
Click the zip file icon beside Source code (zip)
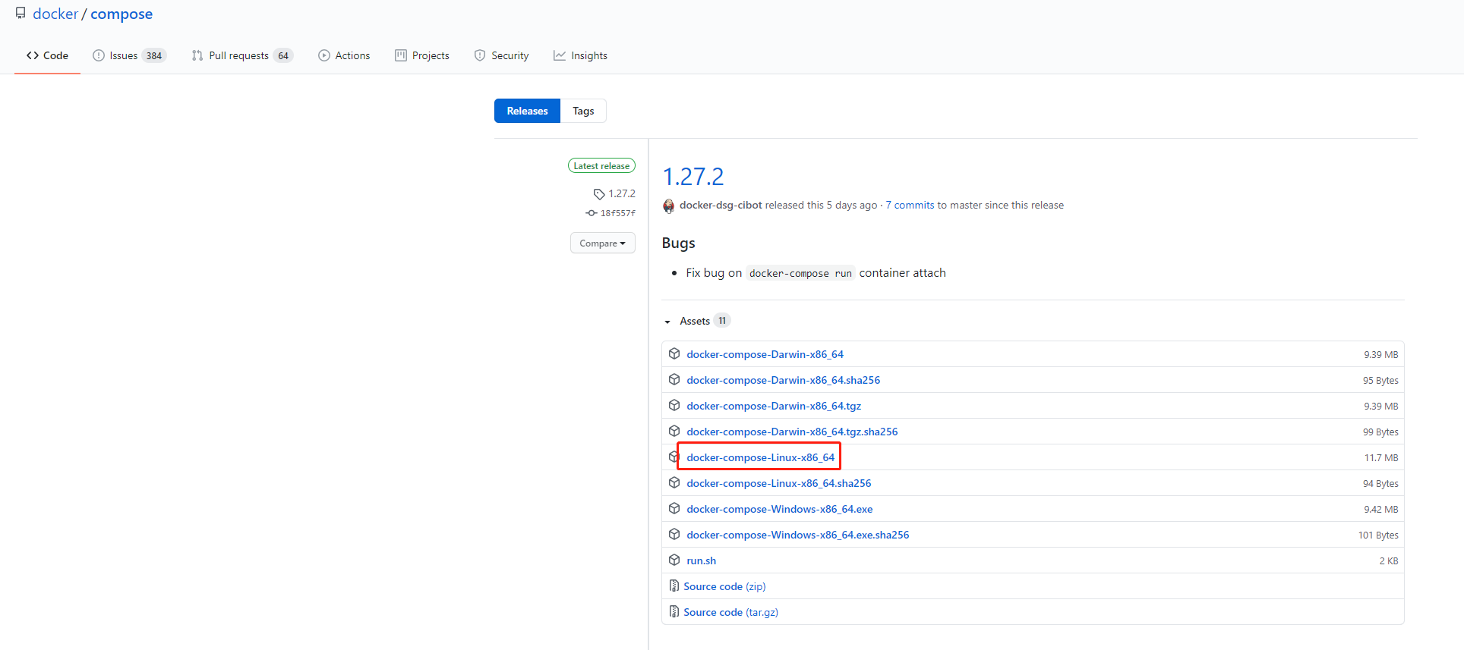click(674, 586)
